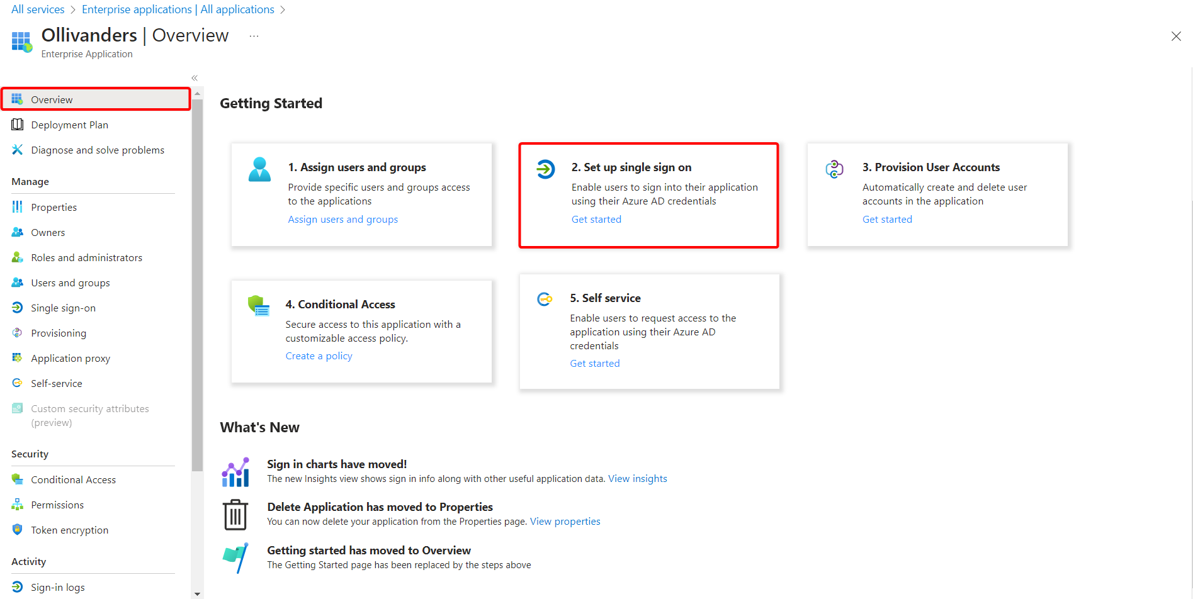This screenshot has height=599, width=1193.
Task: Click the Conditional Access shield icon in sidebar
Action: tap(17, 479)
